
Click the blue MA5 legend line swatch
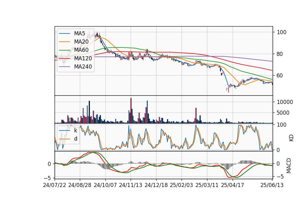pos(64,34)
